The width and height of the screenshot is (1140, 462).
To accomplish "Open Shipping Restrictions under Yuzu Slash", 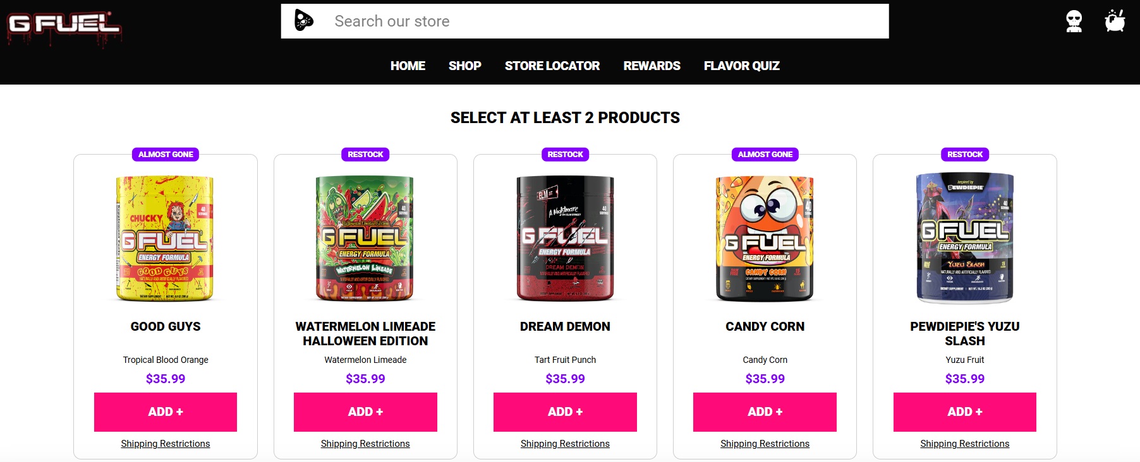I will [x=964, y=443].
